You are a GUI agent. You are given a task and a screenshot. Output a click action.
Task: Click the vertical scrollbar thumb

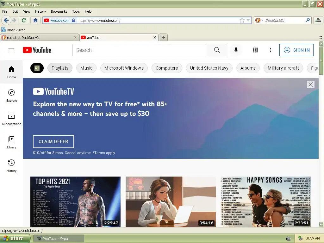(x=321, y=60)
